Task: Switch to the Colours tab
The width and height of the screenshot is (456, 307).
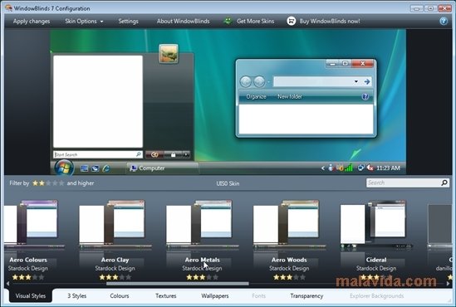Action: coord(120,295)
